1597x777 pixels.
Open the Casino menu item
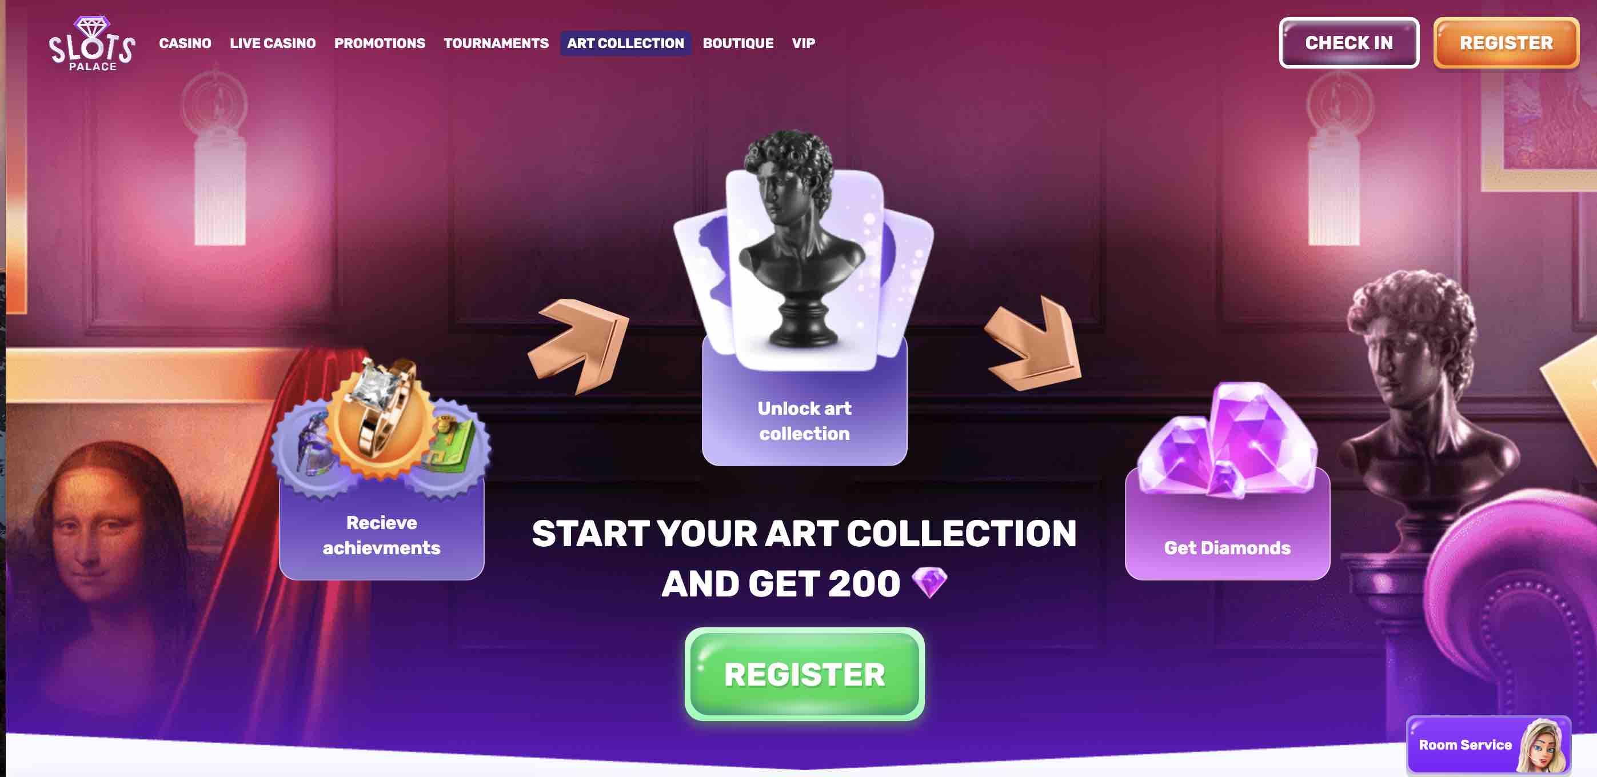pyautogui.click(x=185, y=43)
